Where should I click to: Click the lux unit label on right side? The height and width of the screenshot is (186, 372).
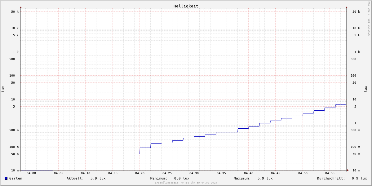click(x=365, y=89)
